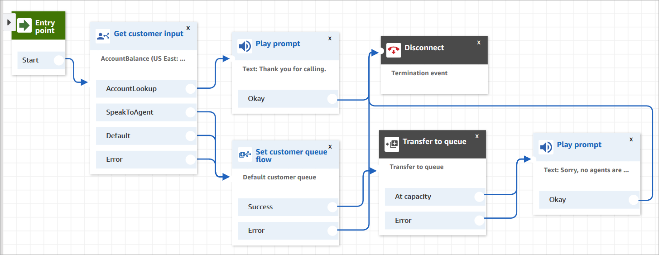
Task: Click the red Disconnect phone icon
Action: click(x=392, y=50)
